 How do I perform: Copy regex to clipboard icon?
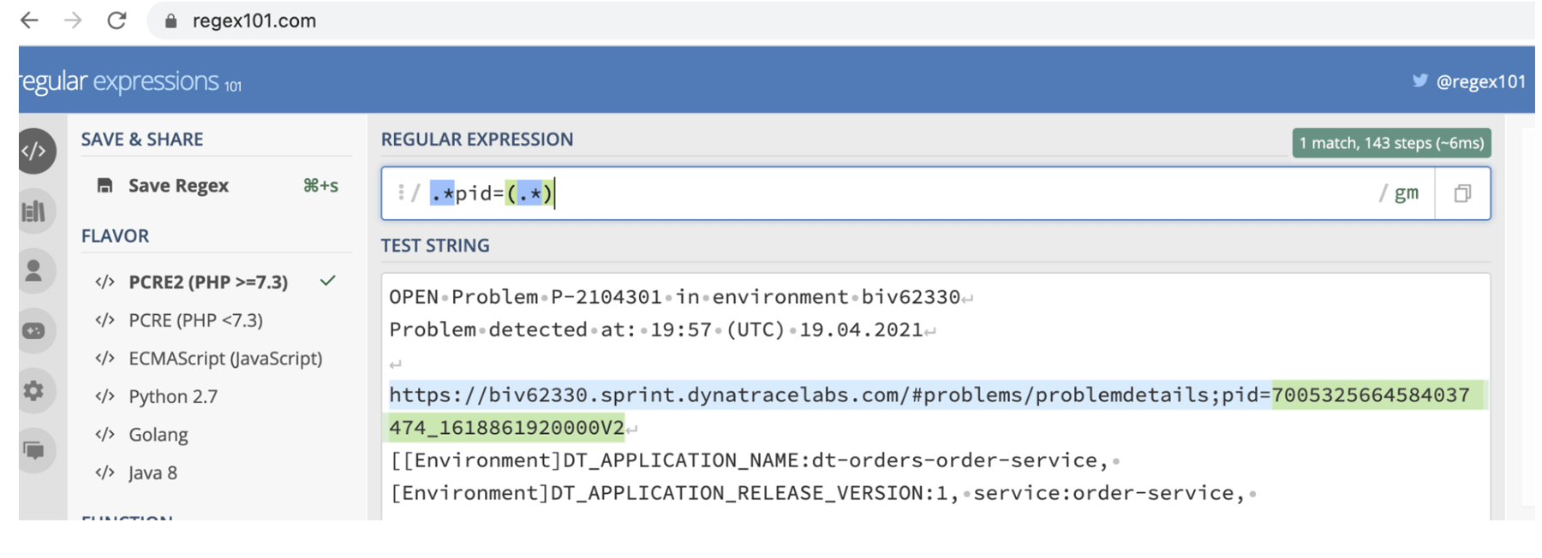coord(1462,193)
